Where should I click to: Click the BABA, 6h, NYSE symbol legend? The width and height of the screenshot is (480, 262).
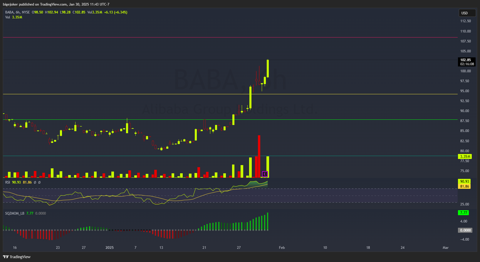point(18,12)
